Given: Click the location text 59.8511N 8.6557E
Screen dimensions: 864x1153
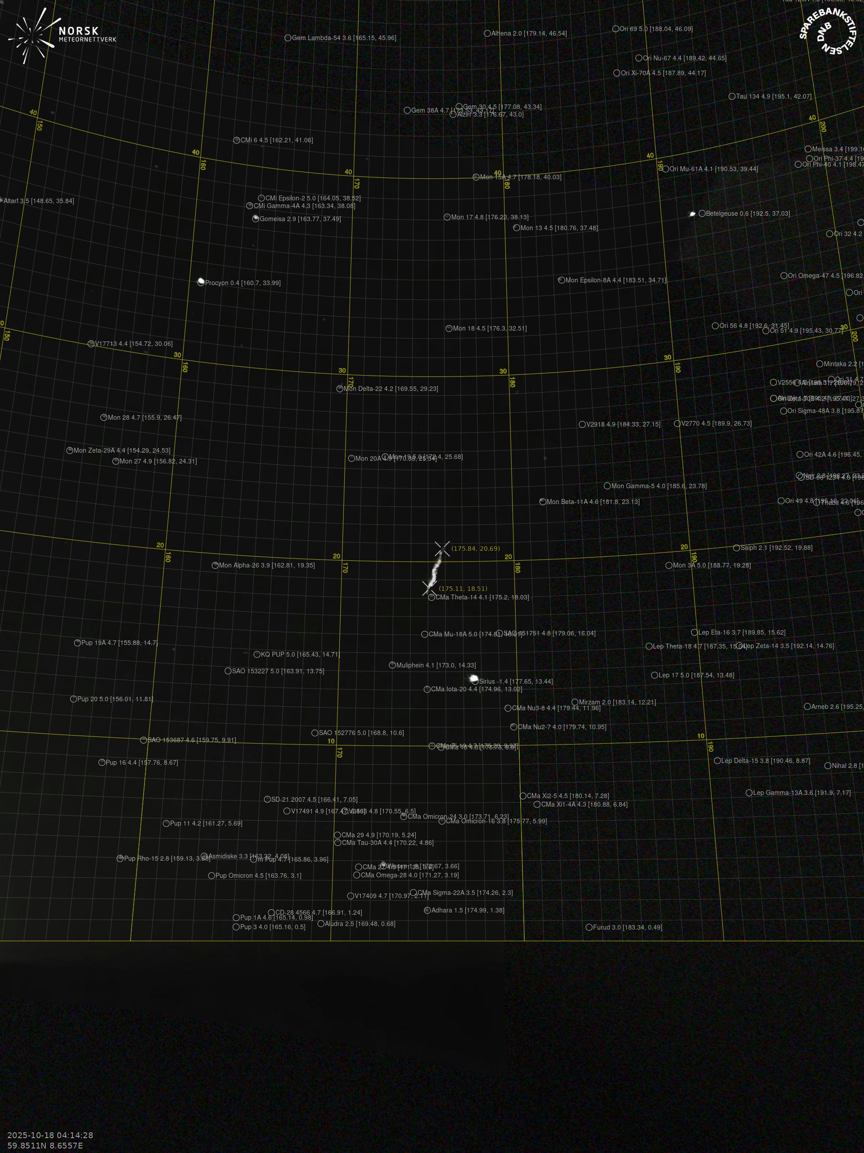Looking at the screenshot, I should tap(45, 1145).
